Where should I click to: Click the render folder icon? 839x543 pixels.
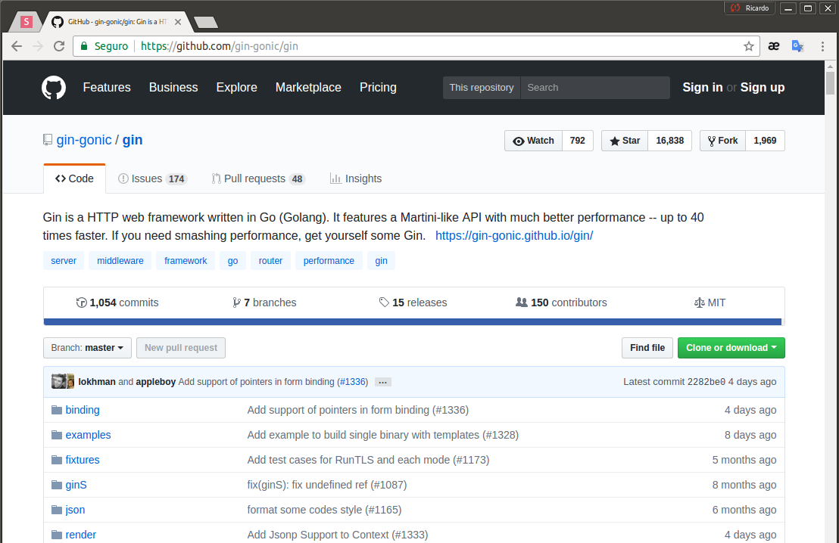coord(57,535)
